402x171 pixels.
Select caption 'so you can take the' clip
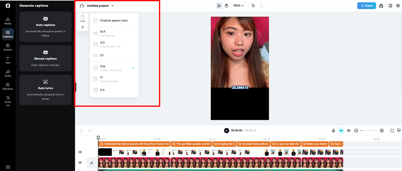286,144
